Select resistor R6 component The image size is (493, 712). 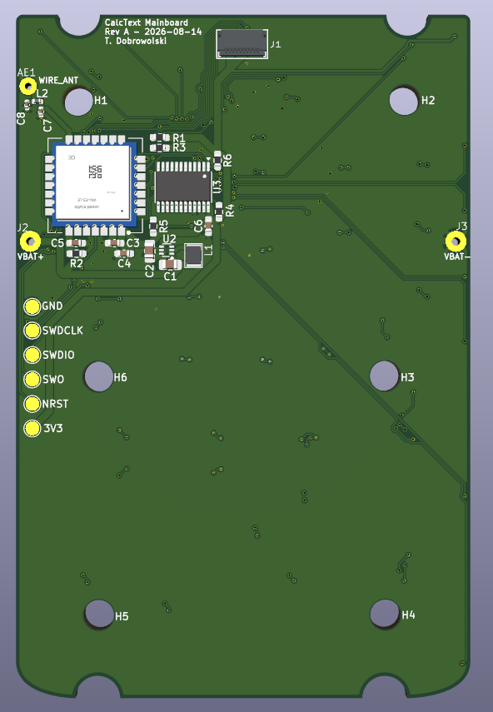point(217,161)
